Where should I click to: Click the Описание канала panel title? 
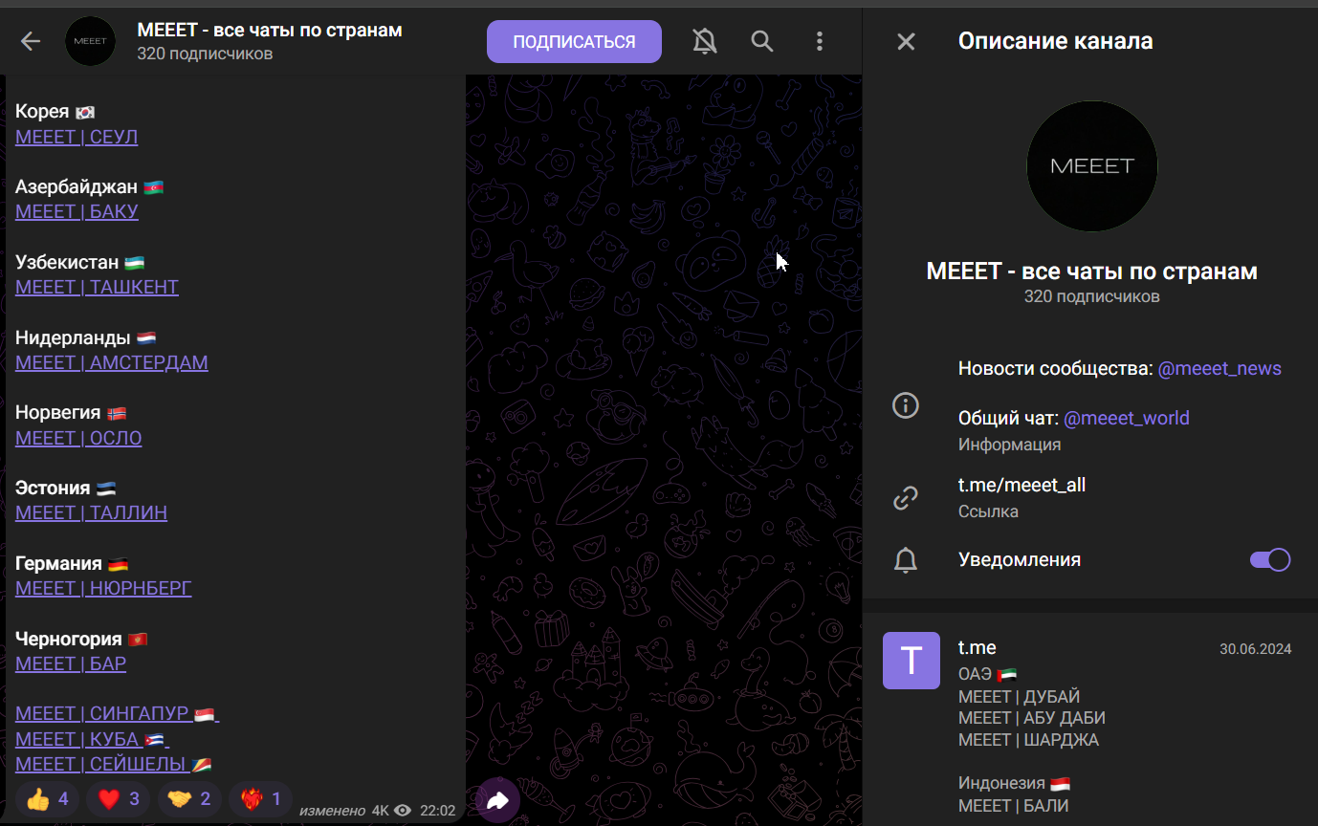(x=1056, y=41)
